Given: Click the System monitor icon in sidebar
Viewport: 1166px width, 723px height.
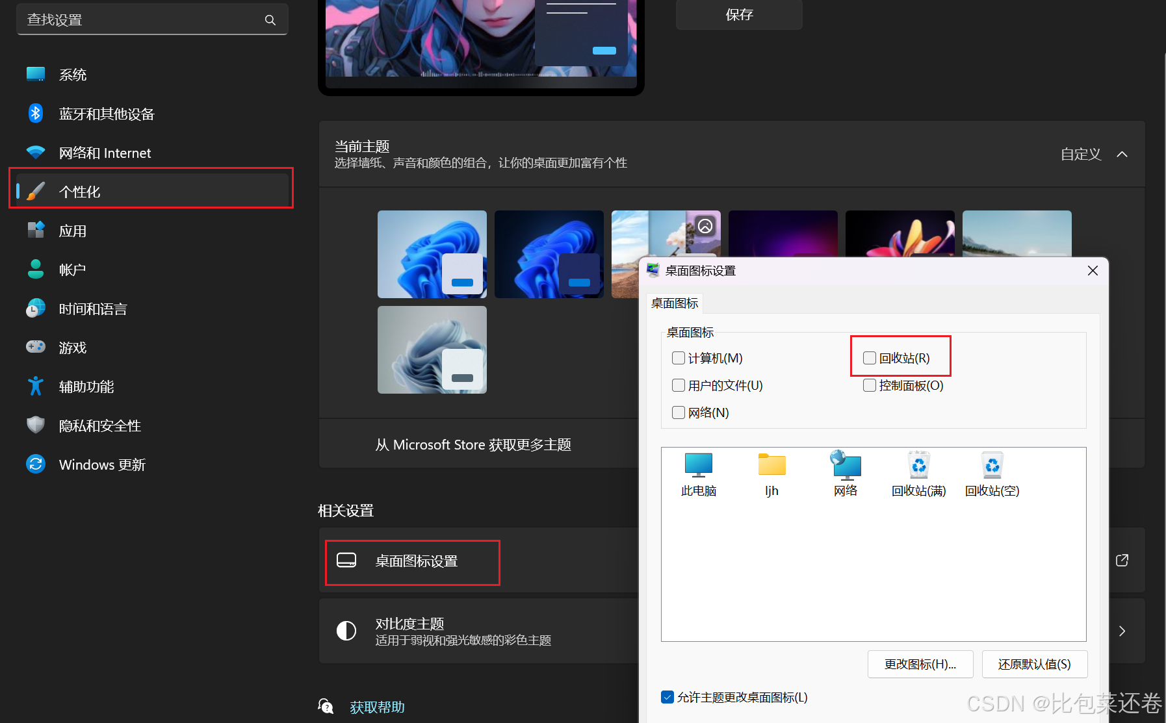Looking at the screenshot, I should (36, 74).
